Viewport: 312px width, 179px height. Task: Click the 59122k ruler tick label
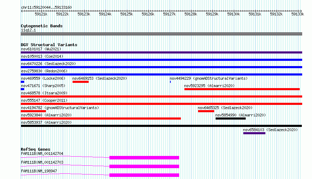coord(62,14)
